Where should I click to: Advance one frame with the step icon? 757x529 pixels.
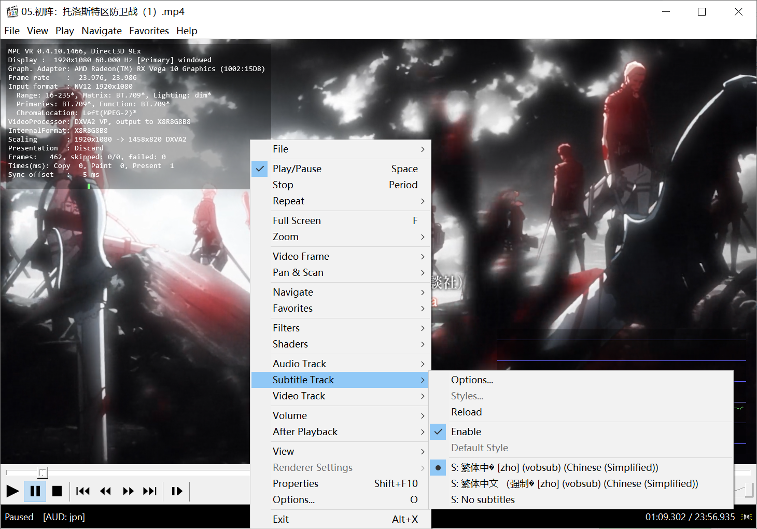[x=176, y=491]
